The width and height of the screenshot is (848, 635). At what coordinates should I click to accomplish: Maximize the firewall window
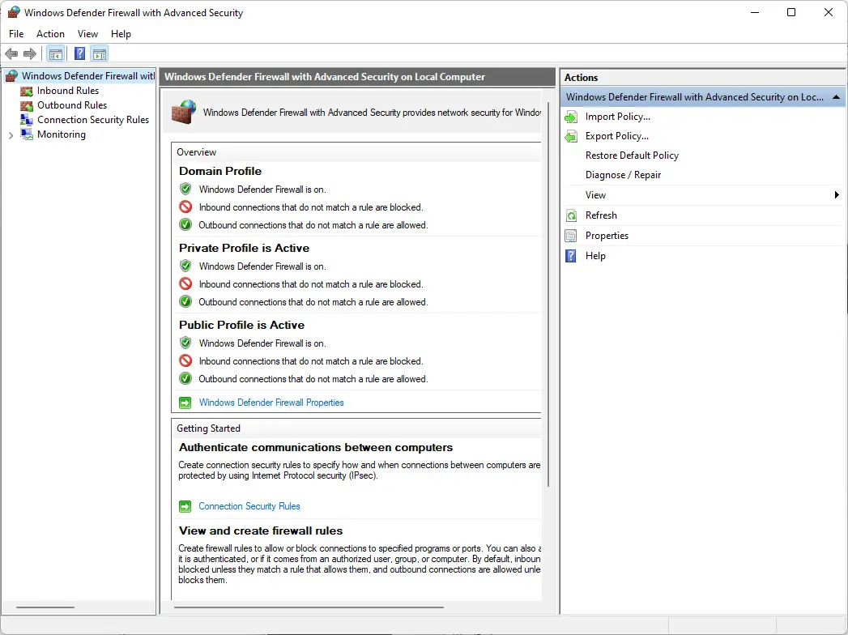(x=791, y=12)
